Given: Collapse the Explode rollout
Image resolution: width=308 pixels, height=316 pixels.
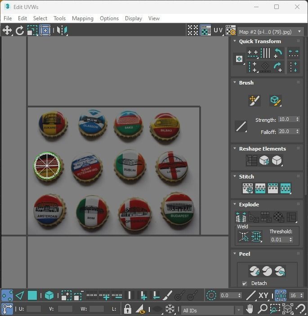Looking at the screenshot, I should pyautogui.click(x=235, y=204).
